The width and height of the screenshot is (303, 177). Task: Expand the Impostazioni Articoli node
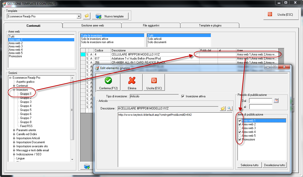tap(14, 138)
